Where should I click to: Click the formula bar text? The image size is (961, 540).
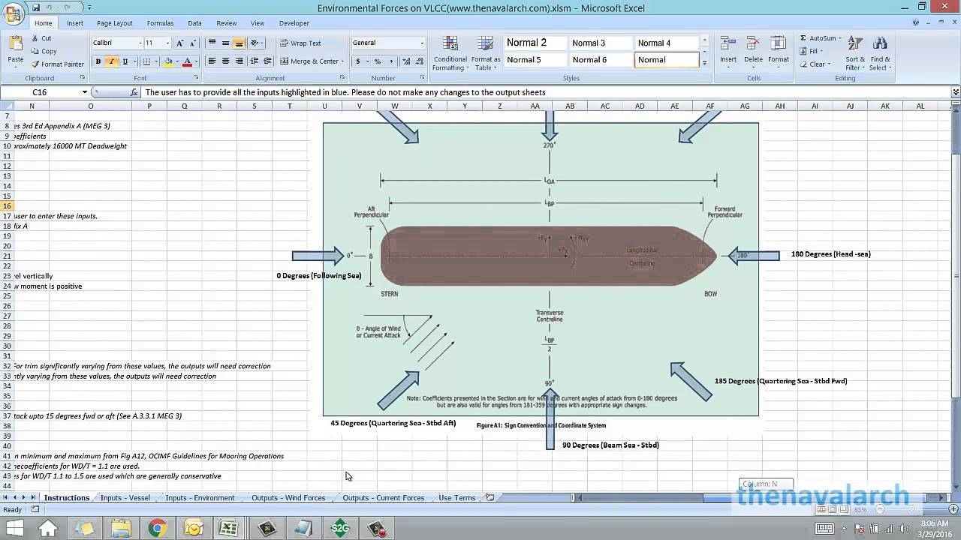345,92
